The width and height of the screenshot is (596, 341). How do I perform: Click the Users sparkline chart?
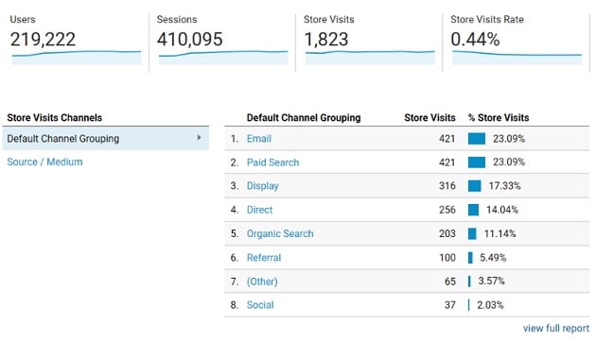(x=77, y=58)
